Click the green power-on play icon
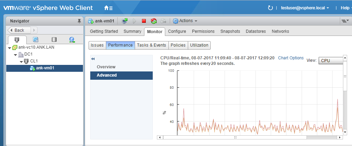Image resolution: width=352 pixels, height=146 pixels. pyautogui.click(x=134, y=21)
